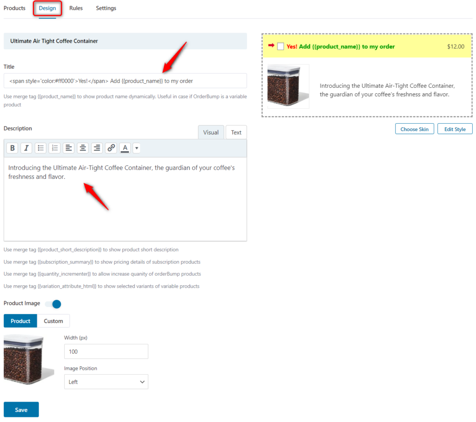Click the $12.00 price in preview
This screenshot has height=422, width=476.
[456, 46]
